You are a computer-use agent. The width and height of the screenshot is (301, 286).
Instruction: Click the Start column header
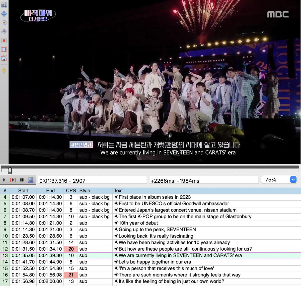[23, 191]
